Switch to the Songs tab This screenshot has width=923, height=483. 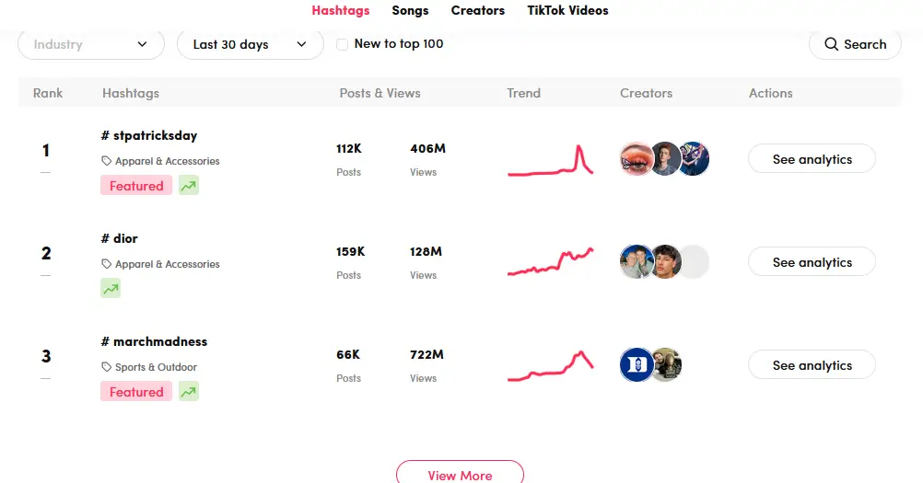tap(410, 11)
